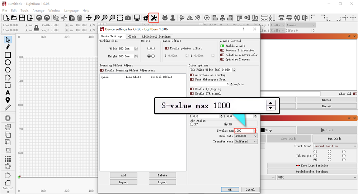Viewport: 358px width, 194px height.
Task: Activate the Pan four-arrow tool
Action: pyautogui.click(x=89, y=18)
